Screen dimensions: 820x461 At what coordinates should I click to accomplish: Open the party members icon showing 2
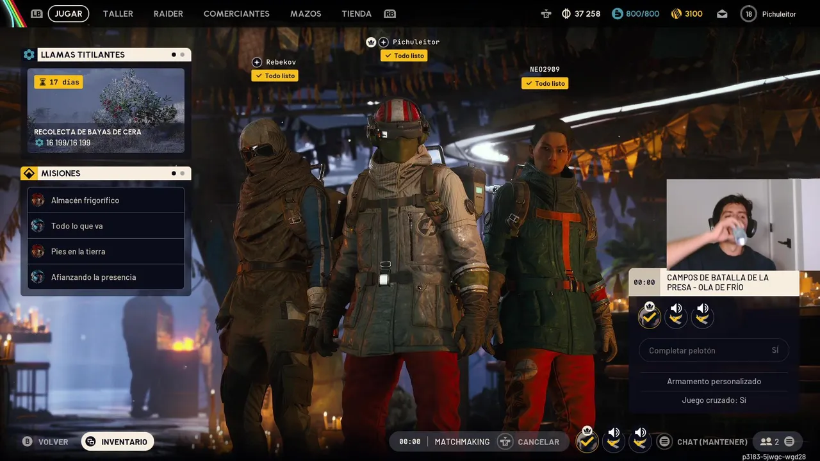[x=769, y=442]
